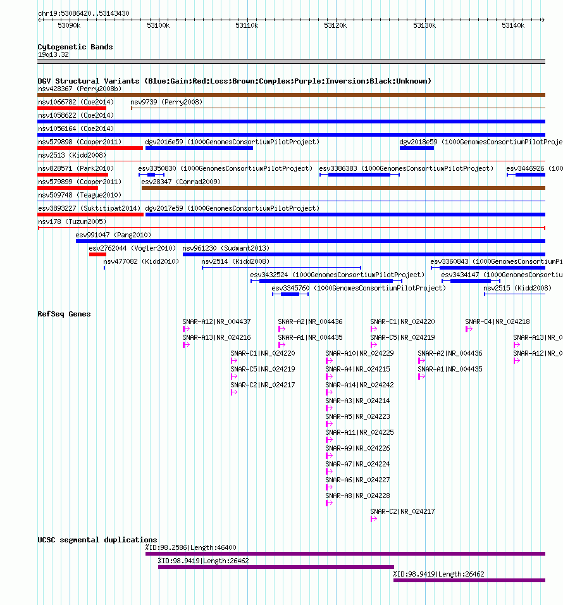Click the SNAR-A13|NR_024216 gene arrow glyph
The image size is (563, 605).
(186, 345)
